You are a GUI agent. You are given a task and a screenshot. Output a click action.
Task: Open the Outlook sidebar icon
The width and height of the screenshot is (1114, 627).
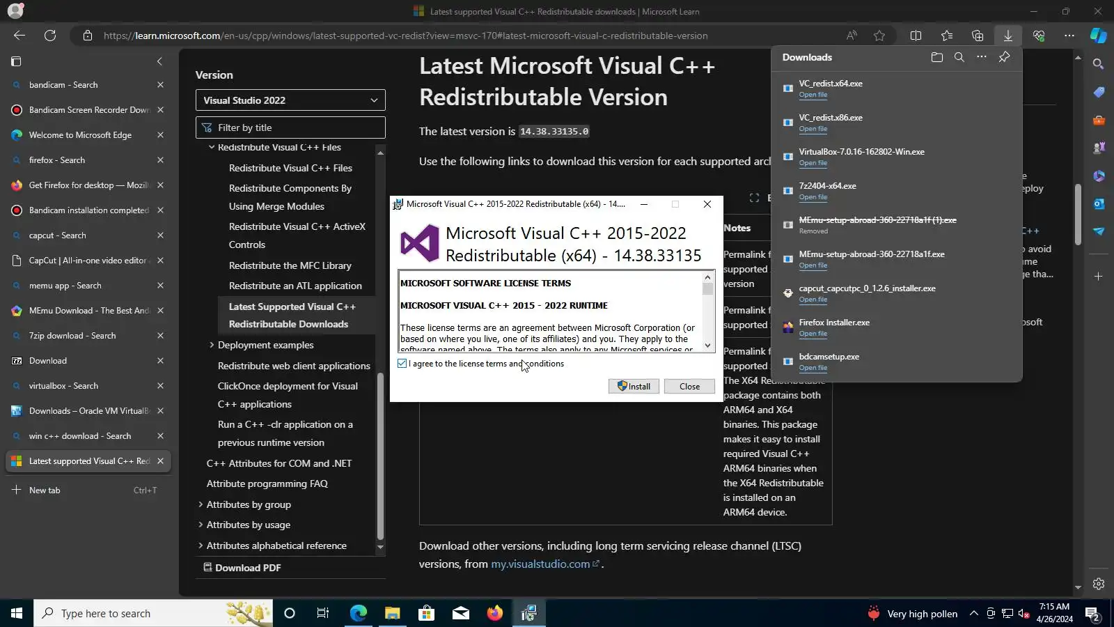pyautogui.click(x=1099, y=203)
